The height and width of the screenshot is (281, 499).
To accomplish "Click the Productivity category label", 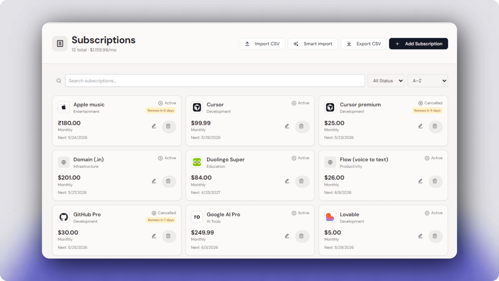I will pos(351,167).
